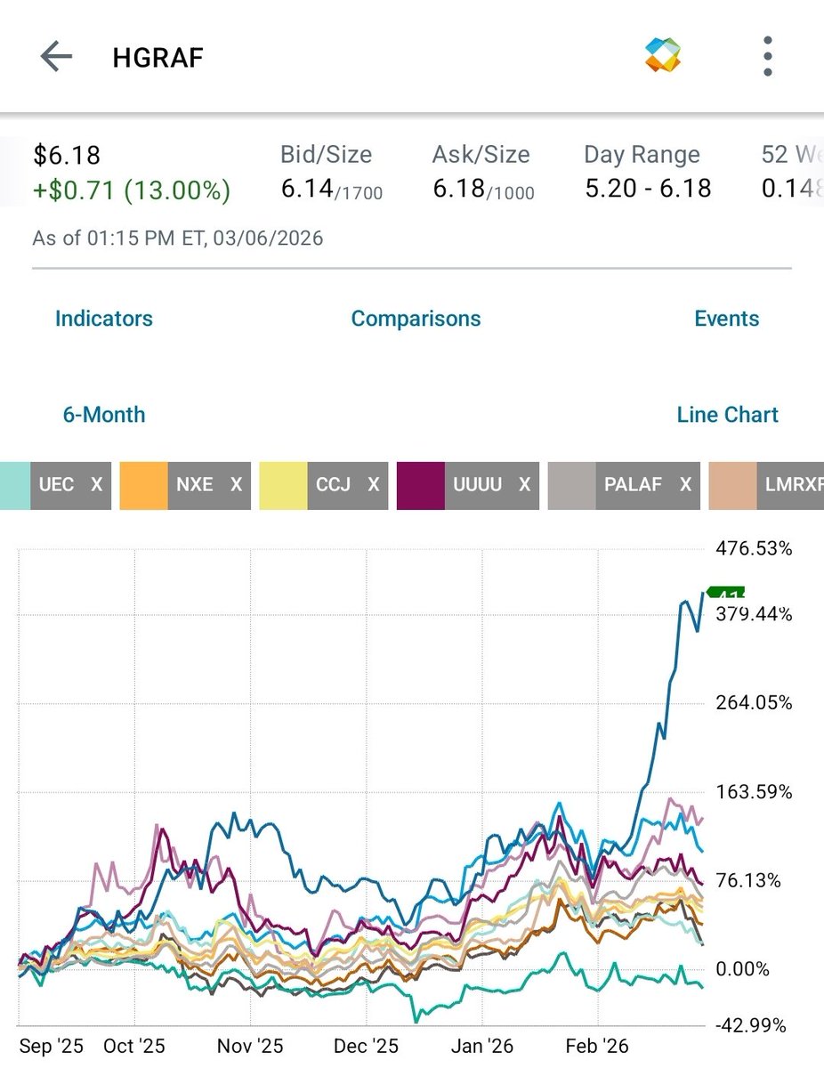824x1068 pixels.
Task: Open the Events menu
Action: tap(727, 319)
